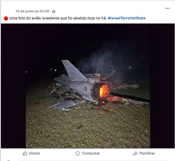175x161 pixels.
Task: Click the thumbs-up like icon
Action: 25,153
